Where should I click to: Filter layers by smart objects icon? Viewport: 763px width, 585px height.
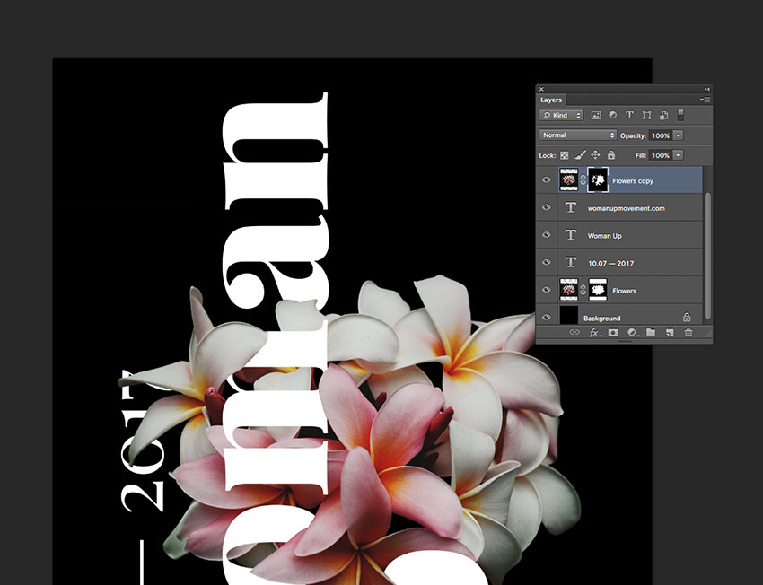[x=663, y=115]
